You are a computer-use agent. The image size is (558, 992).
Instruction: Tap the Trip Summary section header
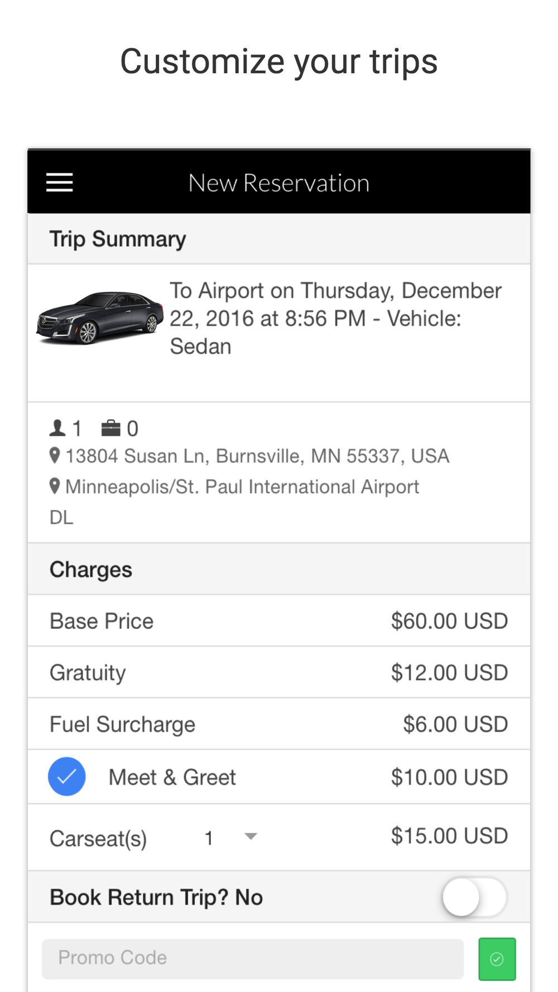click(x=118, y=239)
